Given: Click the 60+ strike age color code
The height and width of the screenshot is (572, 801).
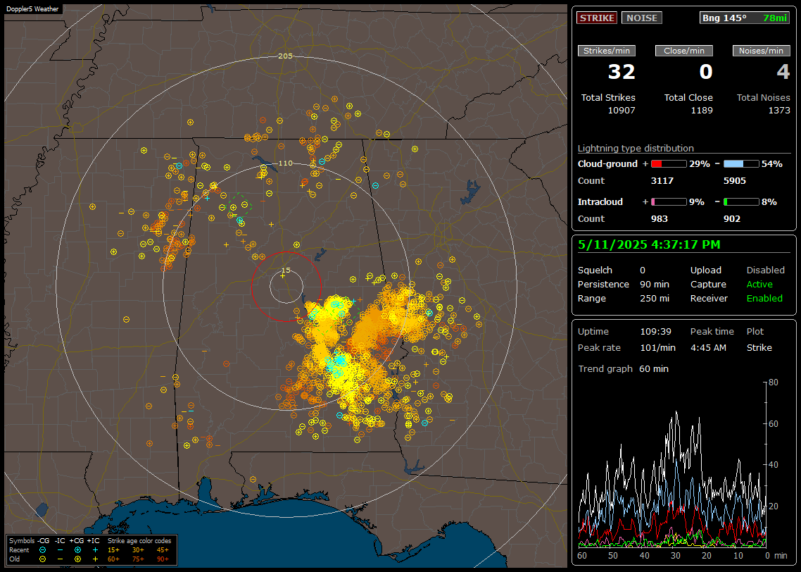Looking at the screenshot, I should [x=113, y=559].
